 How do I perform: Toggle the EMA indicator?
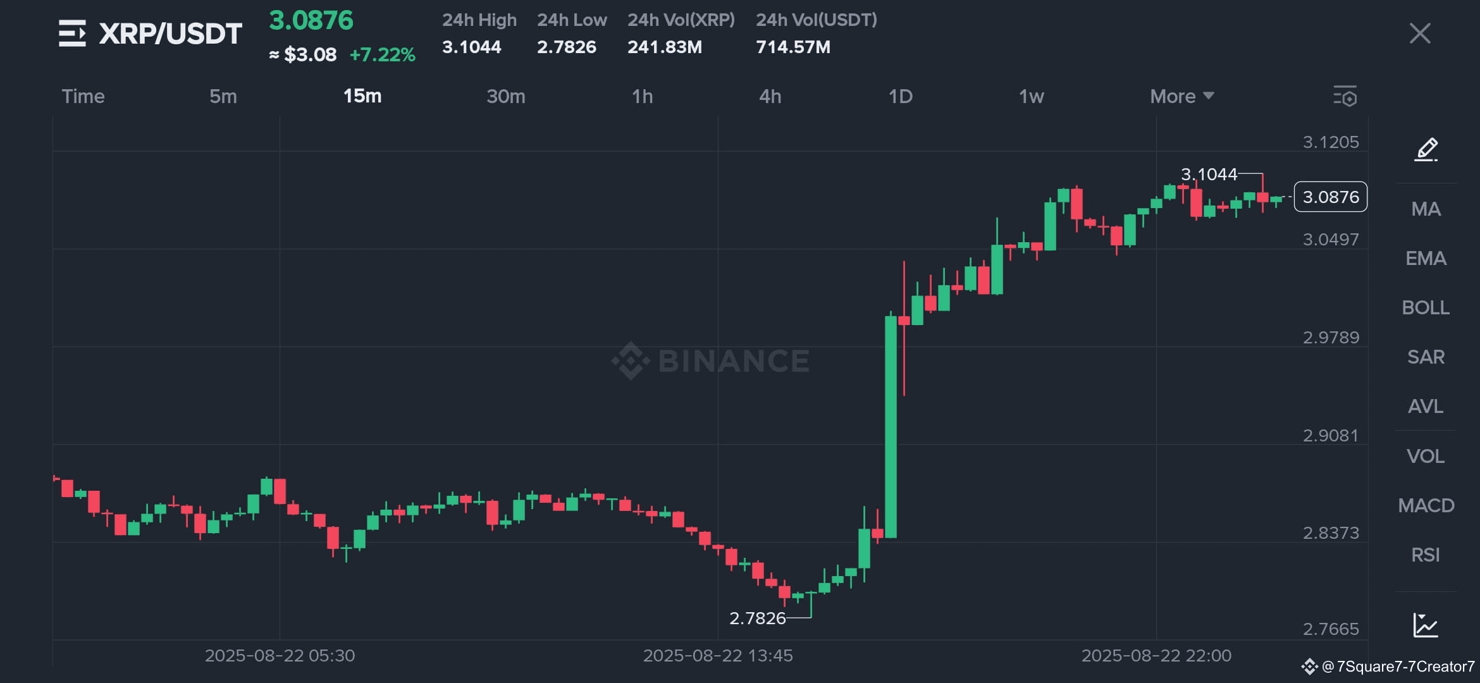[1426, 258]
